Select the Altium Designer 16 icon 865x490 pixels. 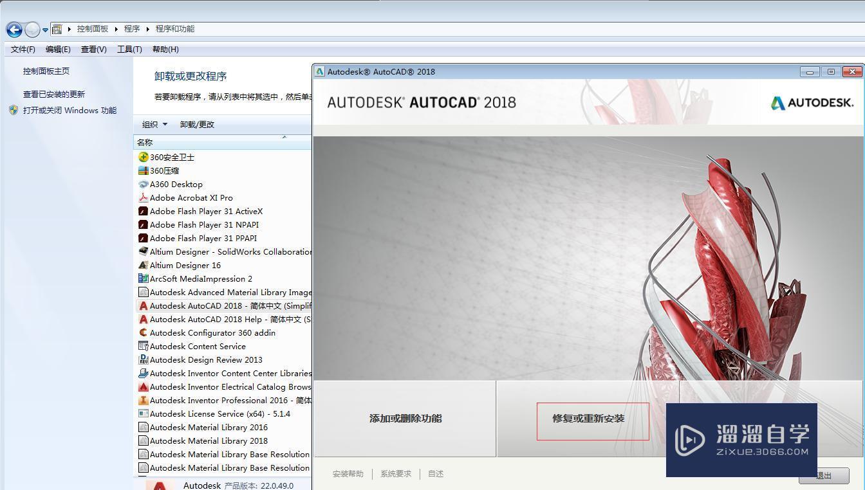click(x=143, y=265)
